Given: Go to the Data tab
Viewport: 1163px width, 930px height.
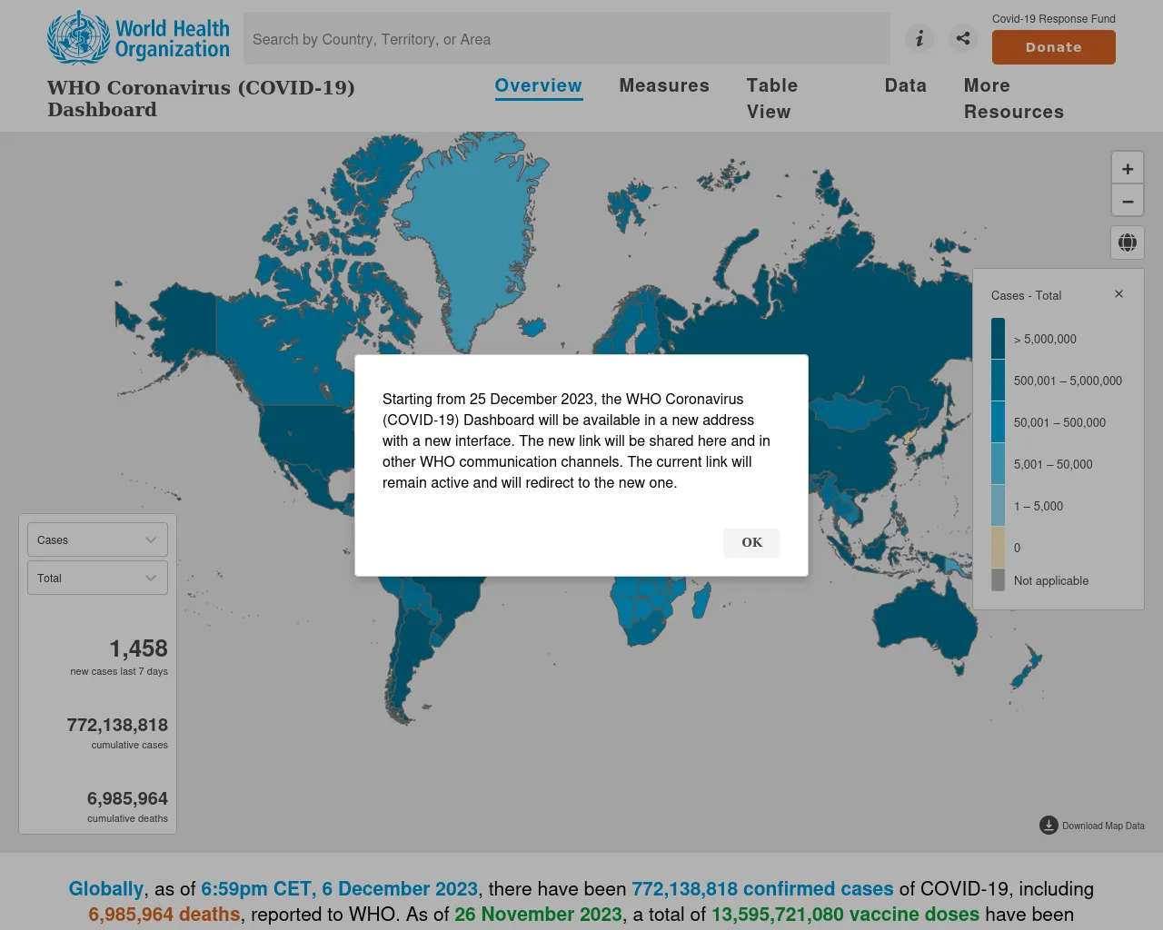Looking at the screenshot, I should click(906, 85).
